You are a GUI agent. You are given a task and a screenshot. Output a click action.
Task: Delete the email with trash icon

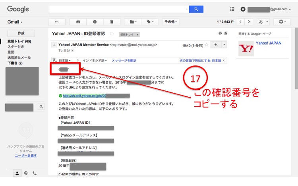point(112,22)
